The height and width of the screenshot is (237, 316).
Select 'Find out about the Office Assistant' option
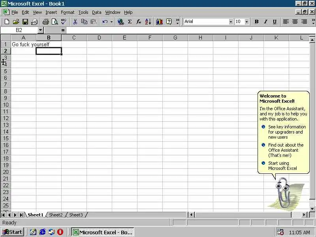282,150
